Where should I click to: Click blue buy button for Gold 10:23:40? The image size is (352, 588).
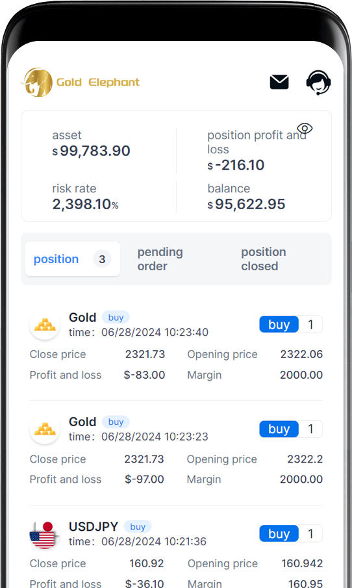[279, 324]
